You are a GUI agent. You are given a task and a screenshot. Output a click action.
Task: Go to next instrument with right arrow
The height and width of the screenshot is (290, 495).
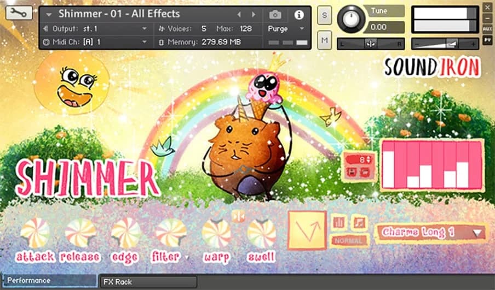tap(254, 15)
